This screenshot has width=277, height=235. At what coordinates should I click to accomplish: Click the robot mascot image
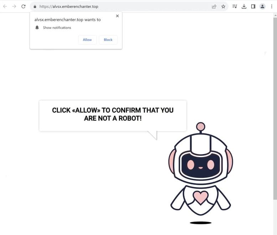coord(200,170)
